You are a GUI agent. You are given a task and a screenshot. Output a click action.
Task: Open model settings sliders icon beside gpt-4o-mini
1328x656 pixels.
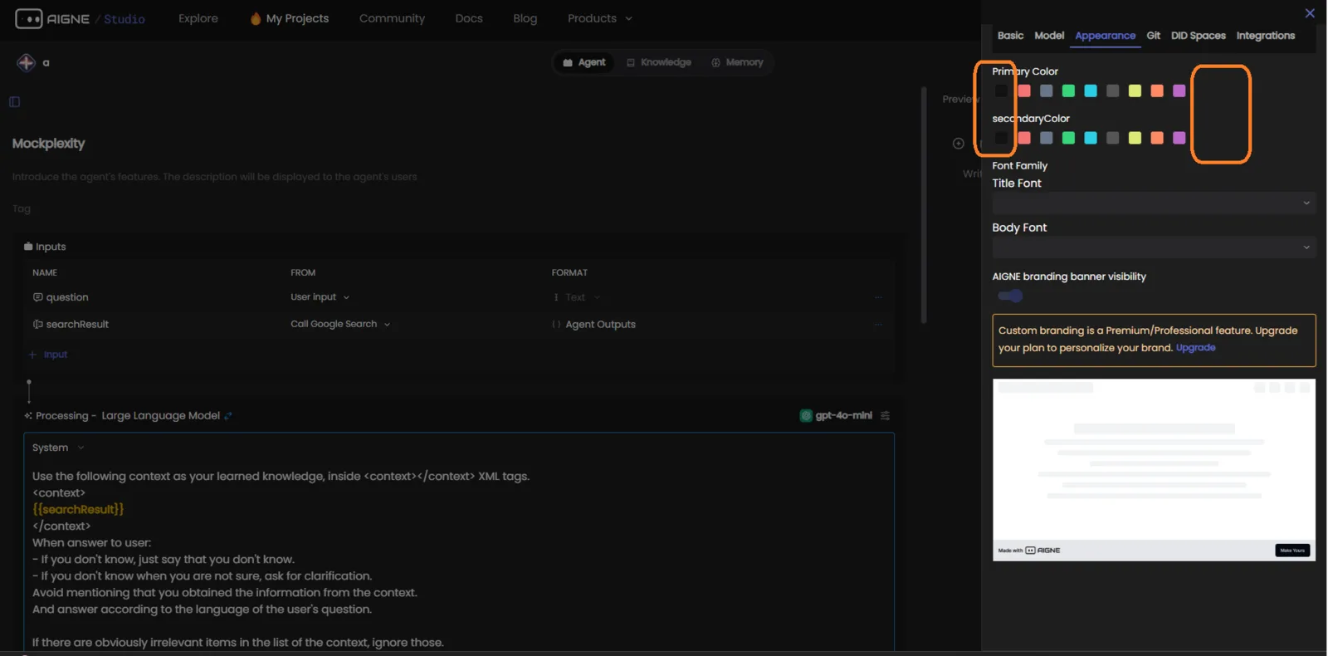click(886, 415)
